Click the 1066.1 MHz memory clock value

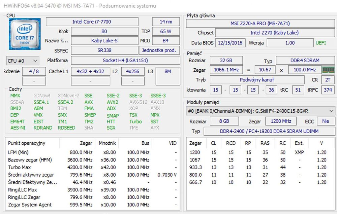tap(226, 70)
